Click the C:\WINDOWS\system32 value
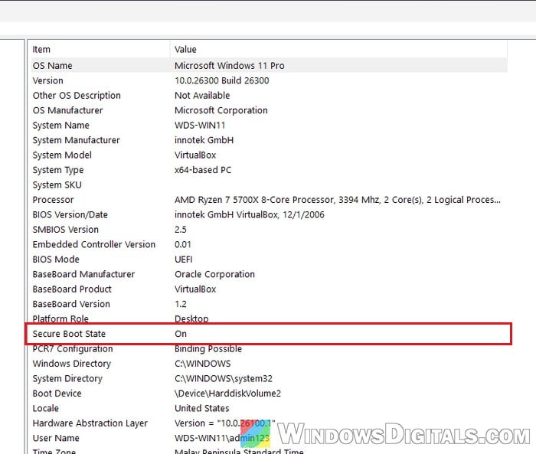The height and width of the screenshot is (454, 536). click(224, 378)
